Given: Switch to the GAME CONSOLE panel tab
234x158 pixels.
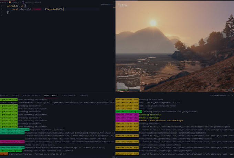Looking at the screenshot, I should (x=51, y=95).
